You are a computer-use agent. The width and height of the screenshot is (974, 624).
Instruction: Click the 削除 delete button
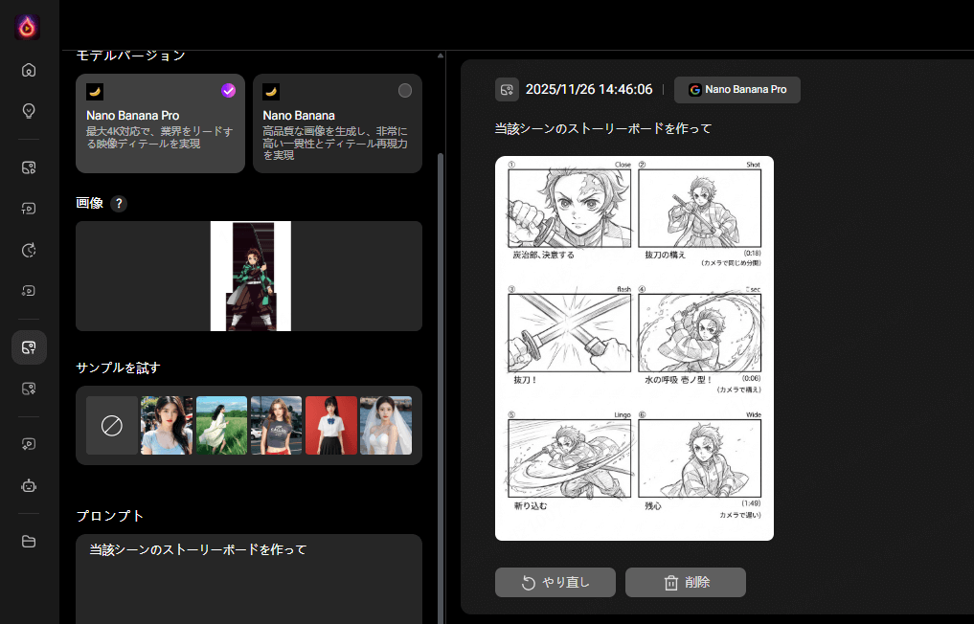tap(685, 582)
